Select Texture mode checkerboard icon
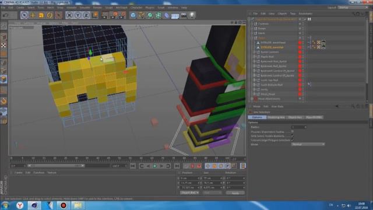373x210 pixels. 3,45
